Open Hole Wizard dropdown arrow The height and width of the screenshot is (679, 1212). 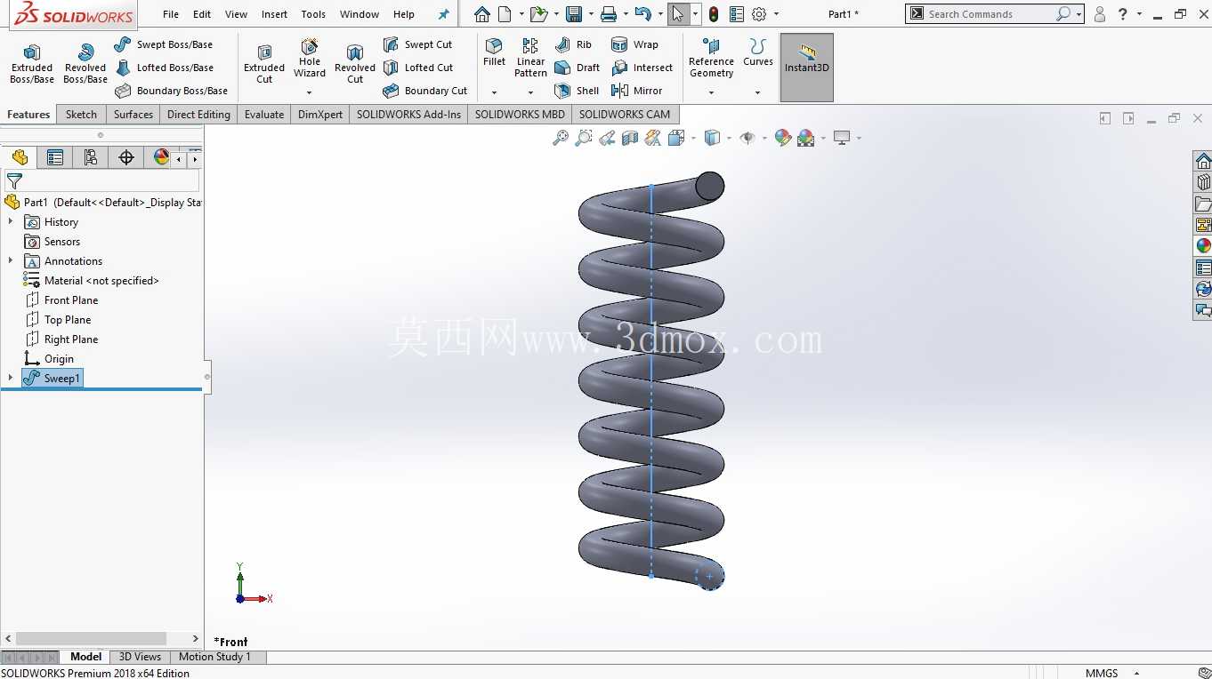310,92
